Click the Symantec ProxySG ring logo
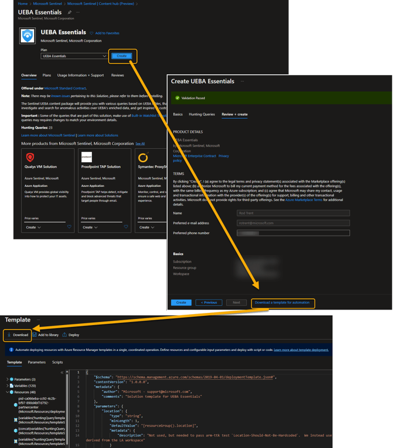This screenshot has height=448, width=393. [x=143, y=158]
